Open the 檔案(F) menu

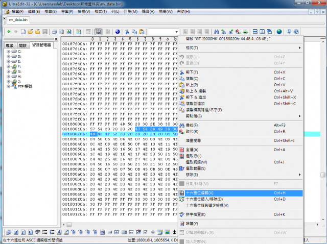pyautogui.click(x=17, y=11)
